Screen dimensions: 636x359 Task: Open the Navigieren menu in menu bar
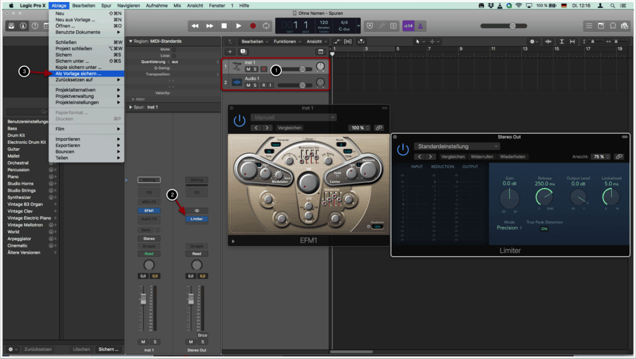pyautogui.click(x=128, y=5)
